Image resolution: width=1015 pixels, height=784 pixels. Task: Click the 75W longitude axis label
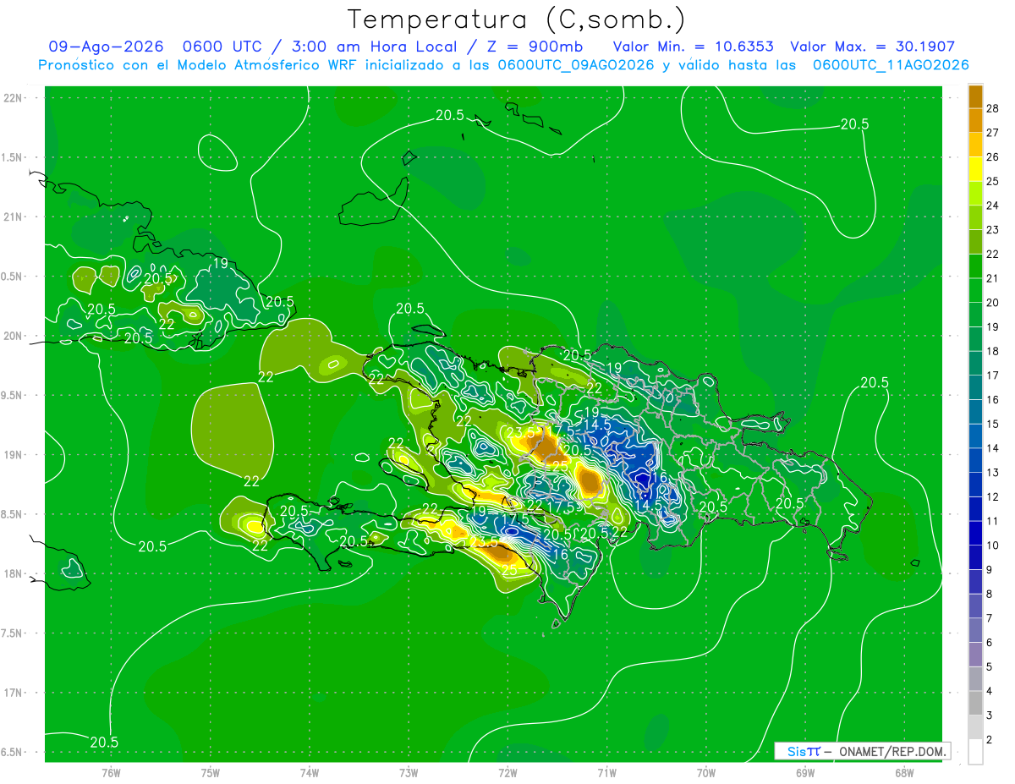211,772
